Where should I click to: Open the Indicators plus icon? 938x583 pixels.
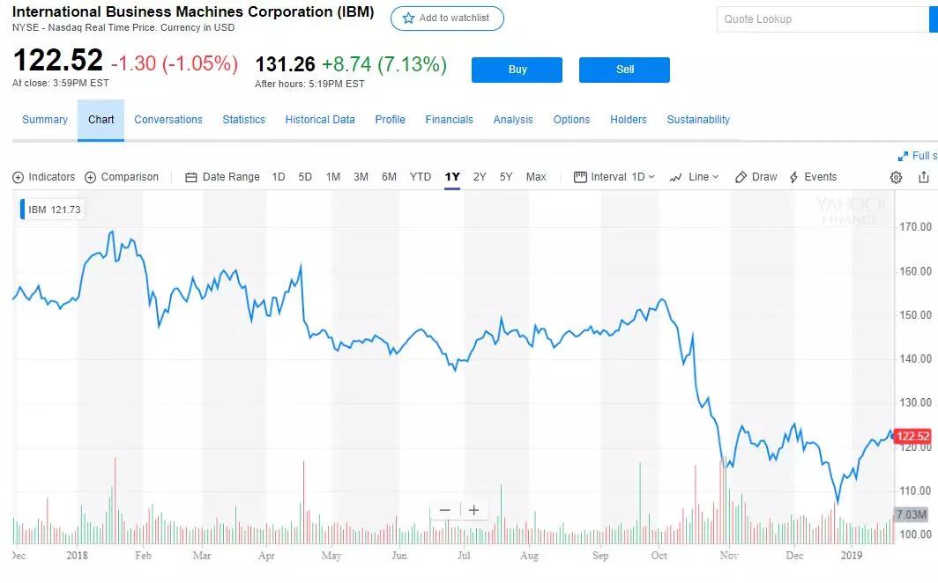click(19, 177)
